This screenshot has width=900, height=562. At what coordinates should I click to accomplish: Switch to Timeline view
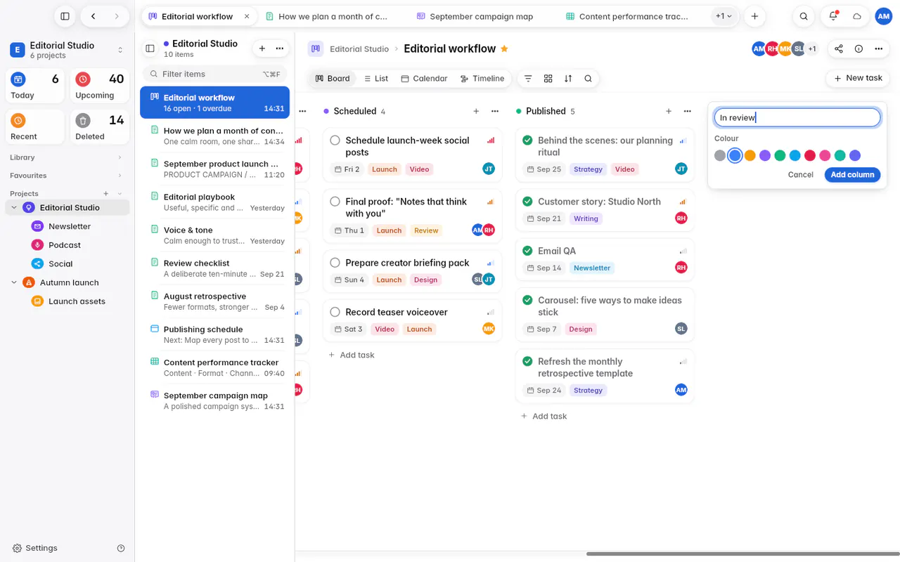(482, 79)
